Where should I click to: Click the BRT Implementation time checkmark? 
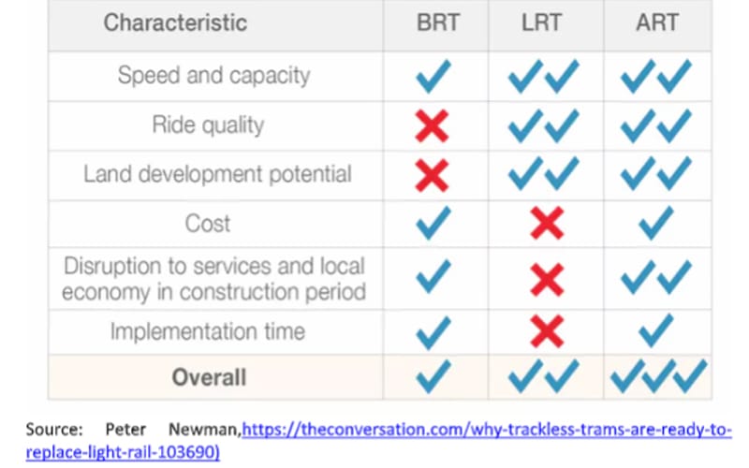coord(433,329)
